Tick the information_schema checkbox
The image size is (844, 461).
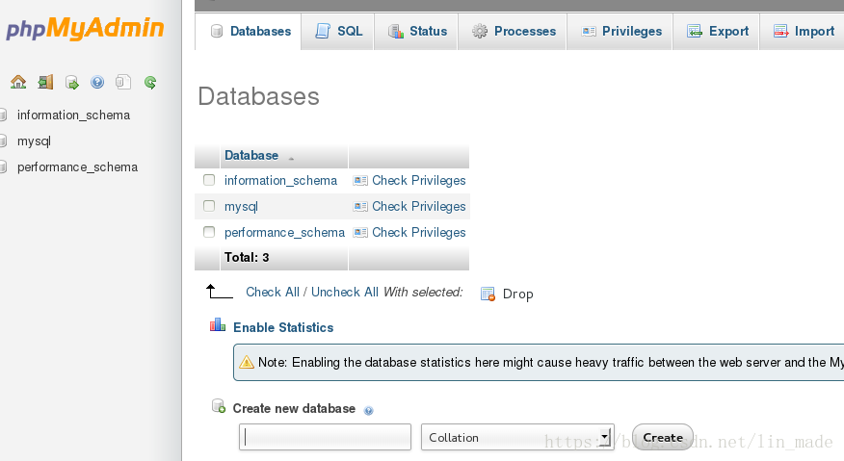coord(209,180)
